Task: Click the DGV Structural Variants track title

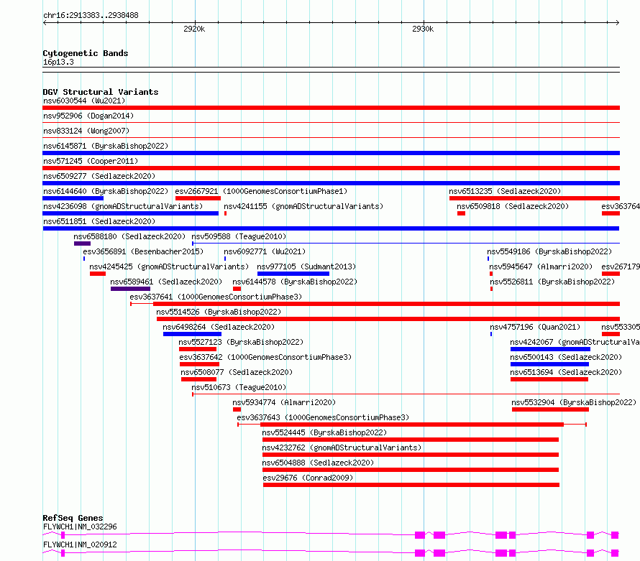Action: (x=101, y=92)
